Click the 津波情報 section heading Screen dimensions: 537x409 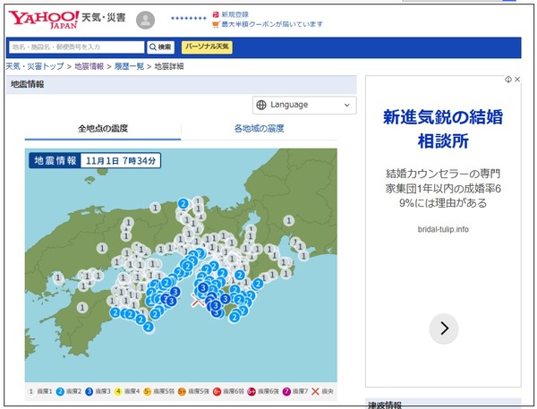tap(384, 405)
